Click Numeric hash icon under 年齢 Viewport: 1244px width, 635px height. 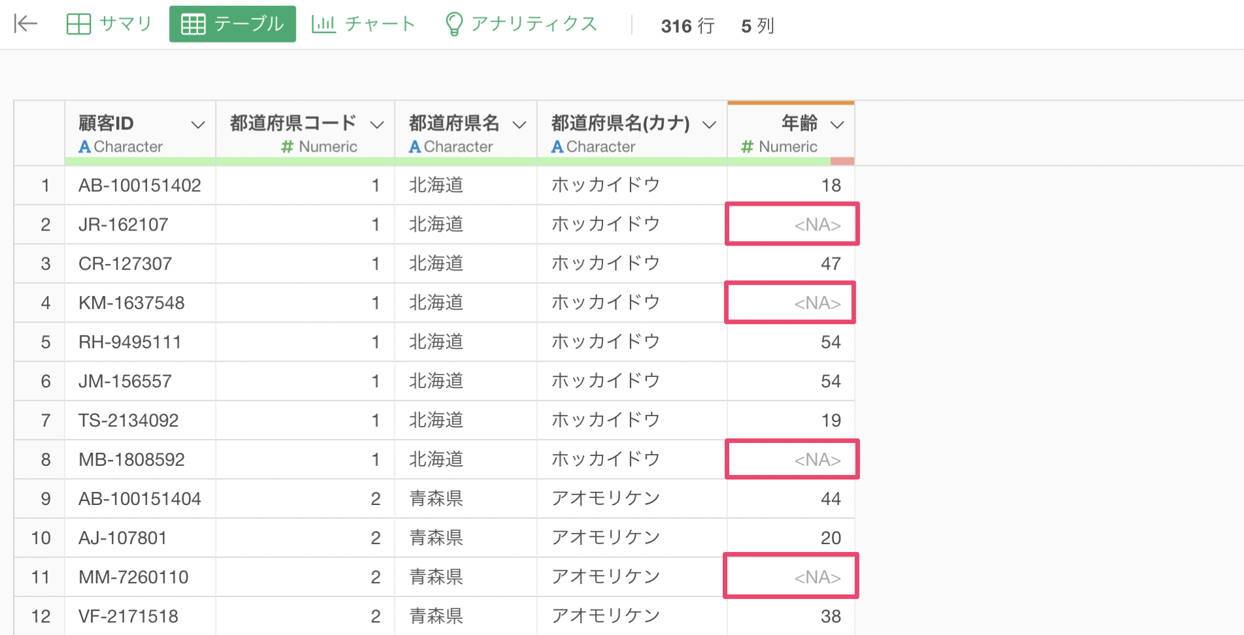click(x=747, y=147)
